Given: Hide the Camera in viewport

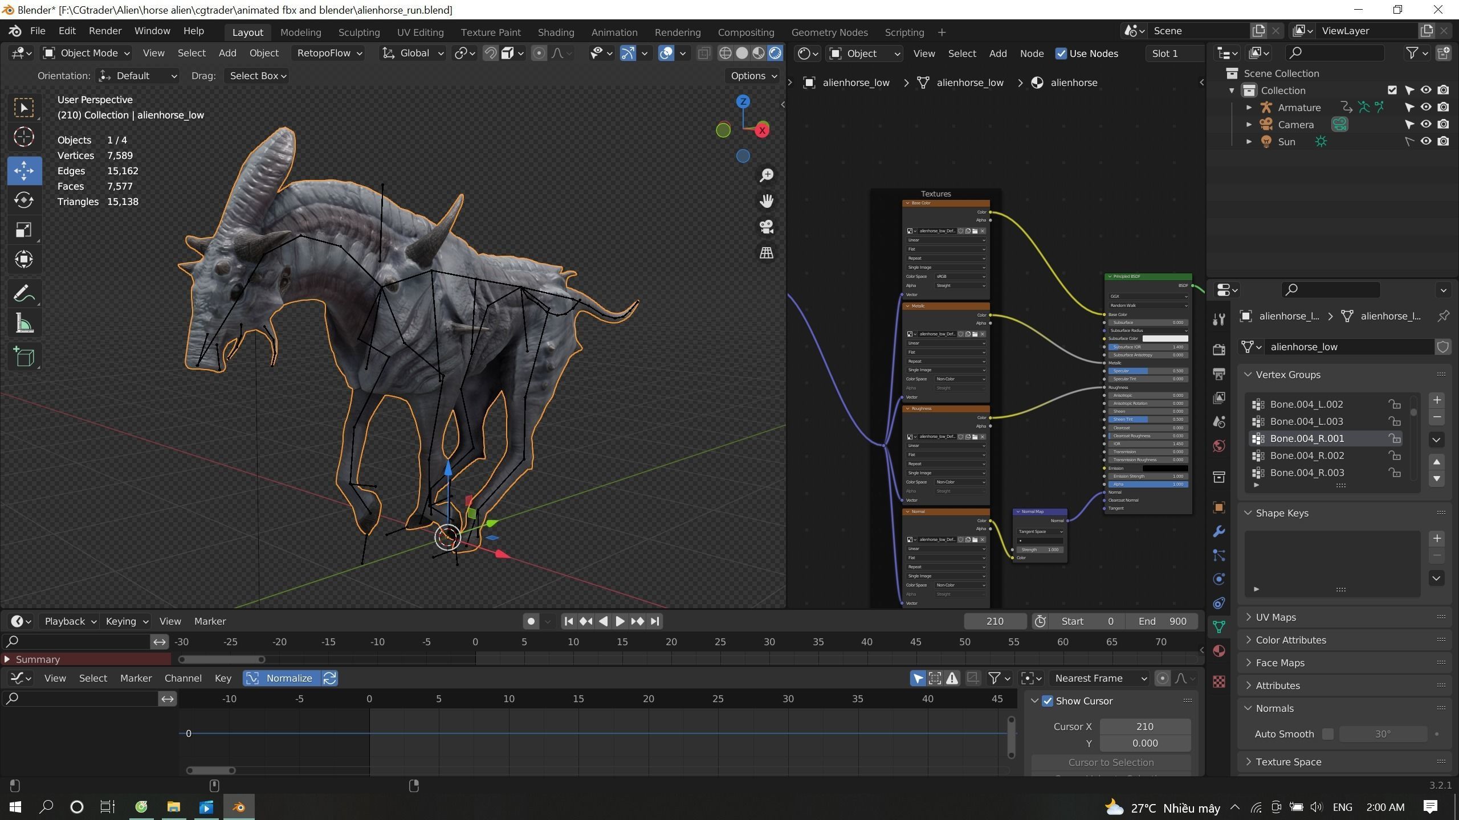Looking at the screenshot, I should 1426,124.
